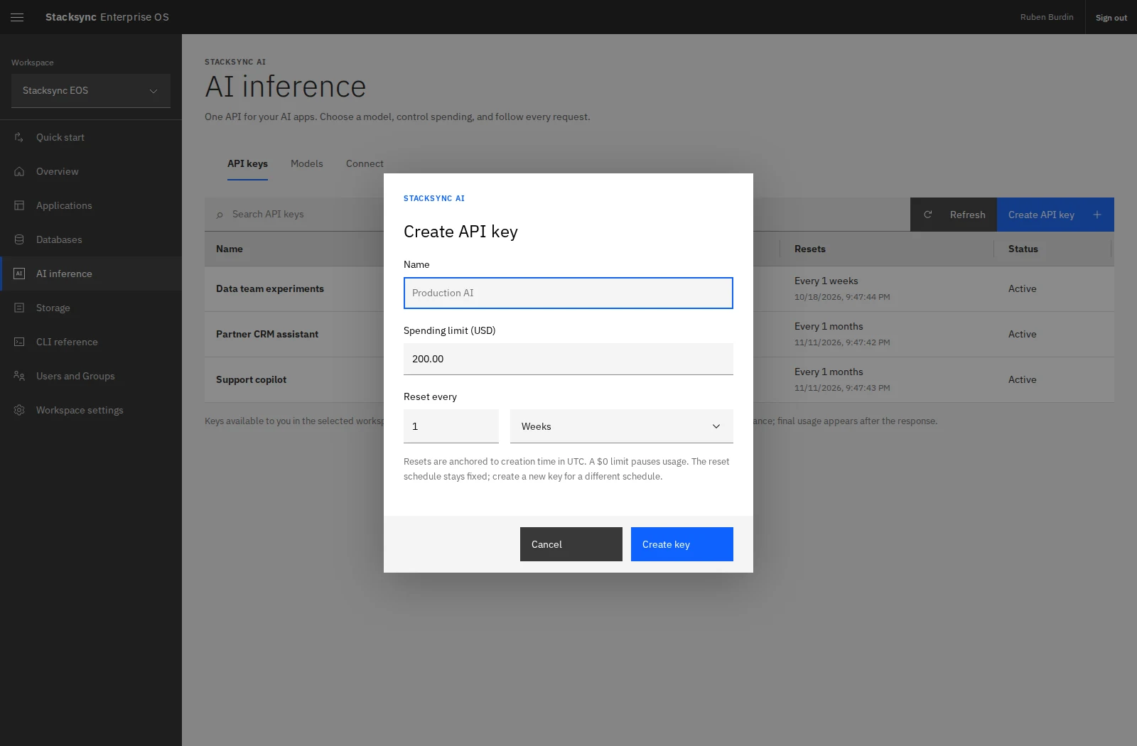This screenshot has width=1137, height=746.
Task: Click the AI inference sidebar icon
Action: click(x=19, y=274)
